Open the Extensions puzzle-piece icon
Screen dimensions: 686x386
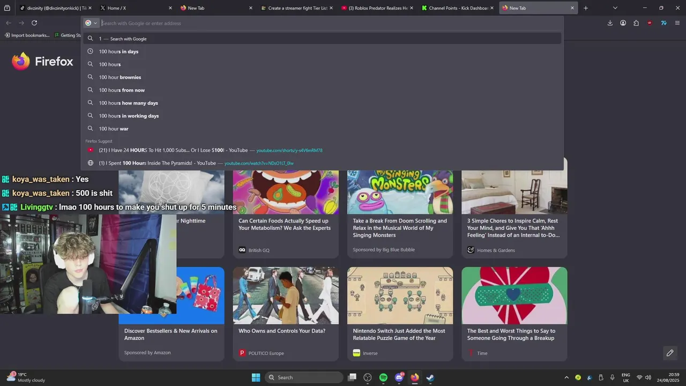coord(636,23)
